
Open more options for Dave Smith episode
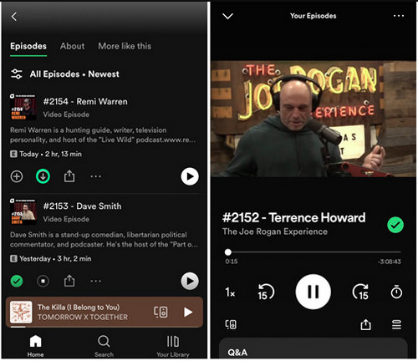95,281
